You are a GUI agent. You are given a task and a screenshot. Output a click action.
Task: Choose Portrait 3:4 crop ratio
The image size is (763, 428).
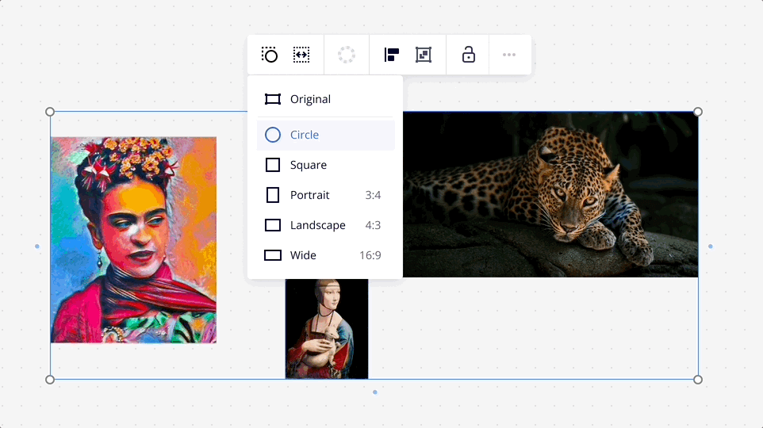325,195
